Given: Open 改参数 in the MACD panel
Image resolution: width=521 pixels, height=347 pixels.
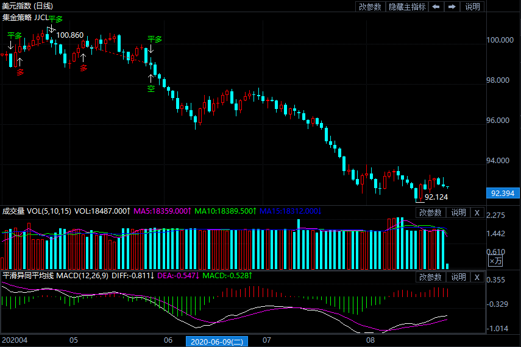Looking at the screenshot, I should tap(431, 277).
